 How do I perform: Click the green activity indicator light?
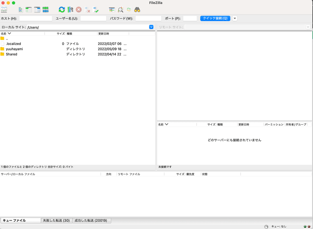[305, 227]
